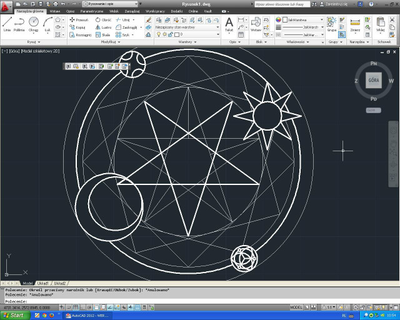Click the Zarejestruj się sign-in link

[336, 4]
